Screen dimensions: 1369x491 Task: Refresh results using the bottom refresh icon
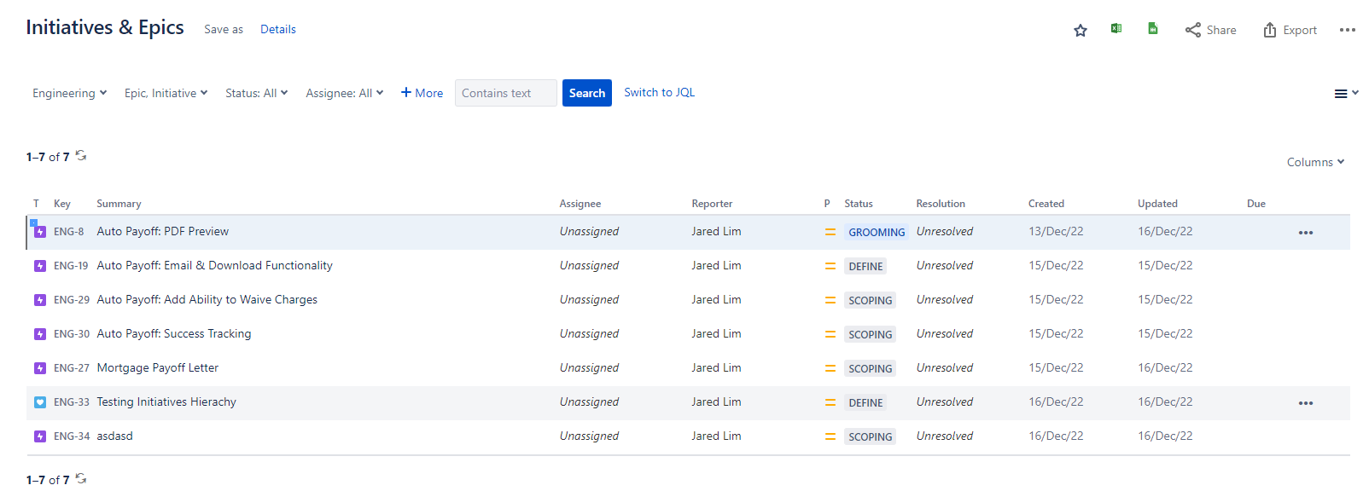click(81, 479)
